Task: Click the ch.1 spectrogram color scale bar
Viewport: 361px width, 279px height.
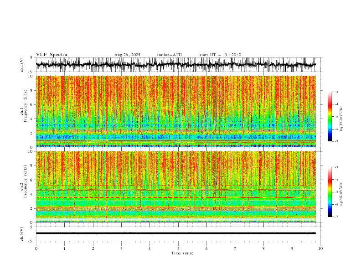Action: pyautogui.click(x=330, y=117)
